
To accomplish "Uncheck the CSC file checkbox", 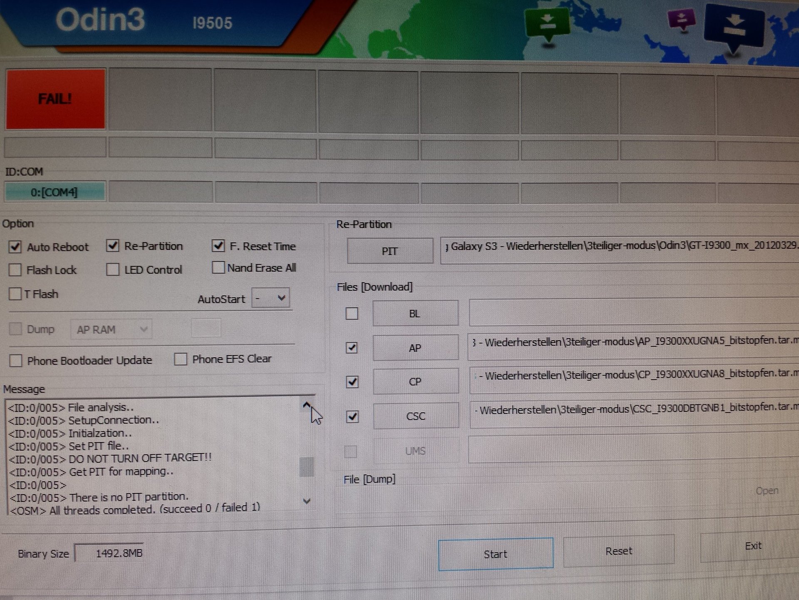I will [x=352, y=416].
